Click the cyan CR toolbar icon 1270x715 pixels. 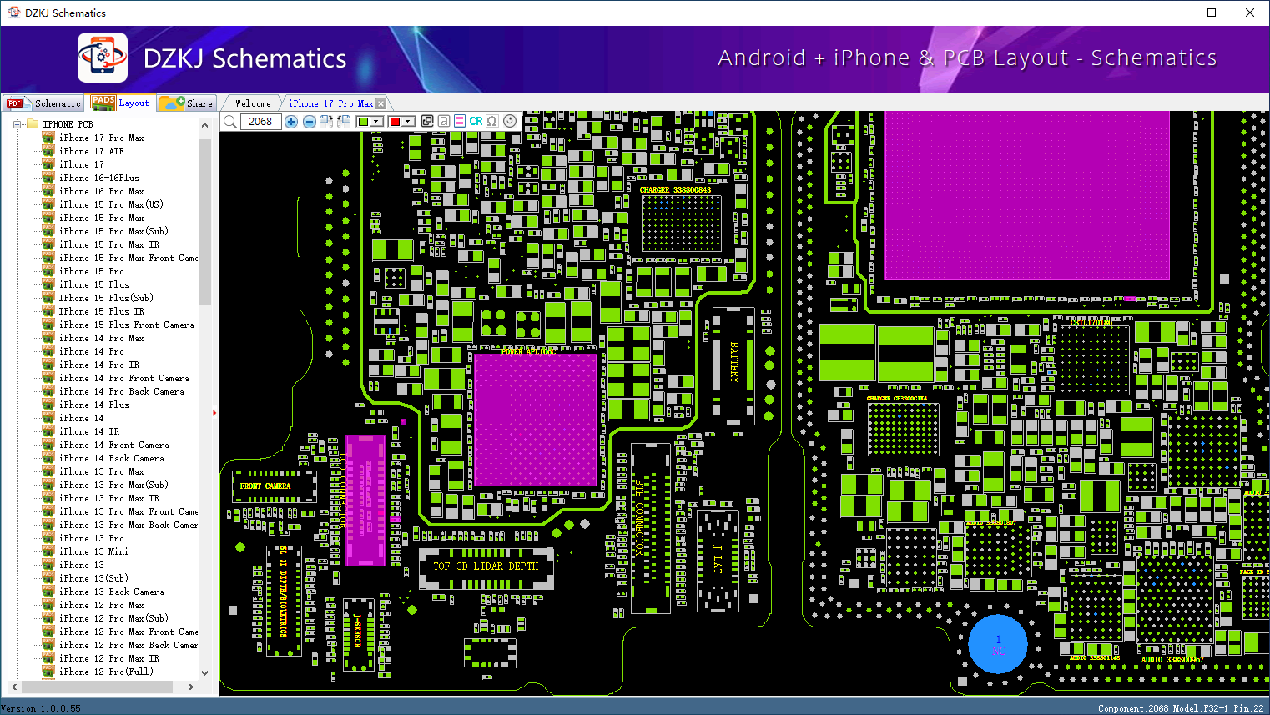(476, 122)
